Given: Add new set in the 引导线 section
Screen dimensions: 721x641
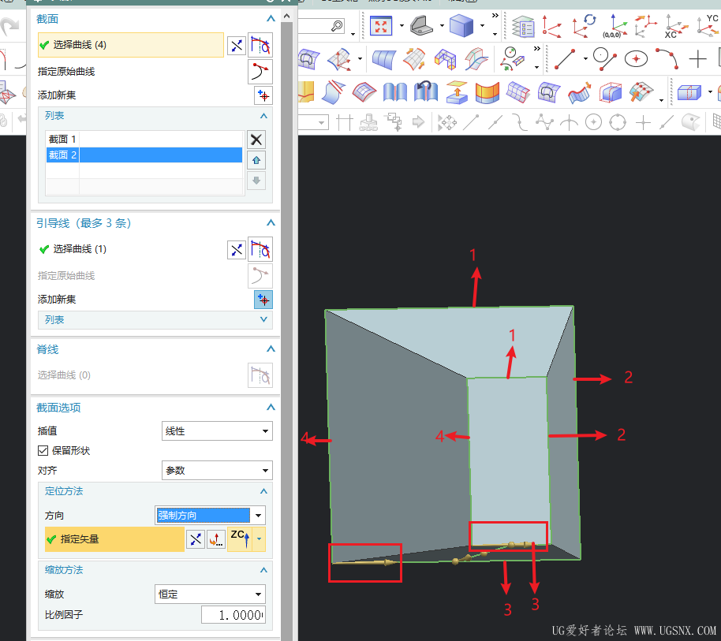Looking at the screenshot, I should point(263,300).
